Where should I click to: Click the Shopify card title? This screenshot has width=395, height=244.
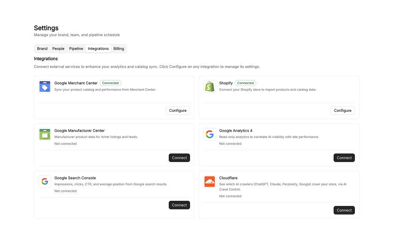coord(226,83)
